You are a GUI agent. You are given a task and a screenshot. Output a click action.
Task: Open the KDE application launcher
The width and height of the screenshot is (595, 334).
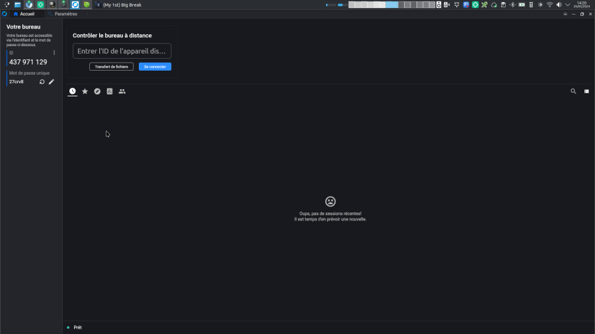pyautogui.click(x=7, y=5)
